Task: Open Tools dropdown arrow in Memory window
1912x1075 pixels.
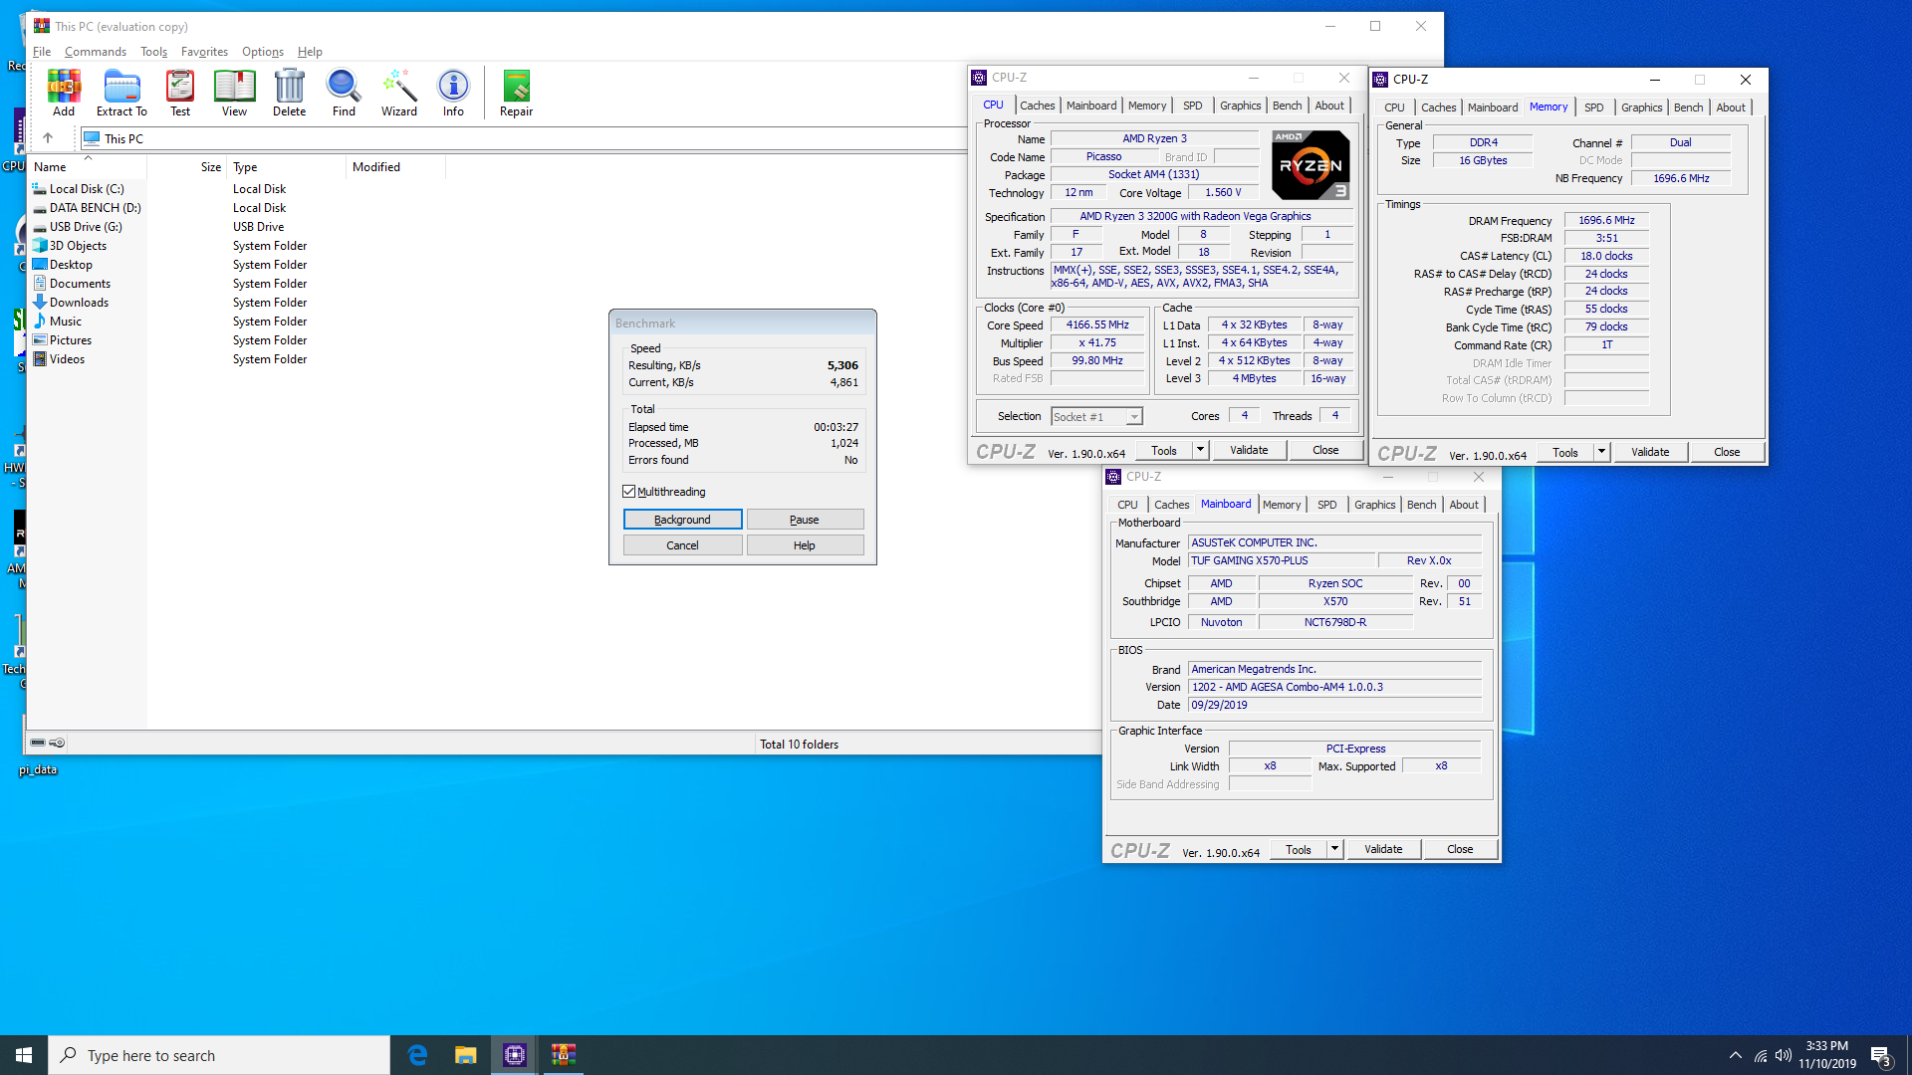Action: coord(1601,452)
